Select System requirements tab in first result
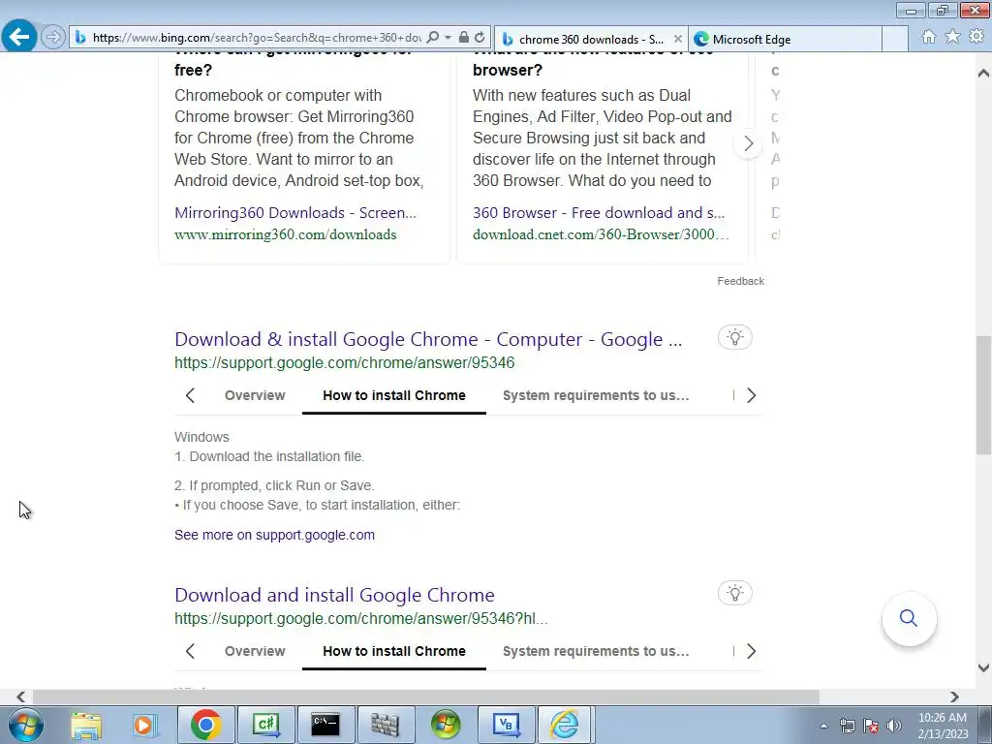992x744 pixels. pyautogui.click(x=596, y=395)
